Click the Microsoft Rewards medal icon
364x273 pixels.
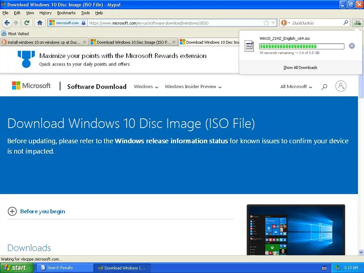26,59
